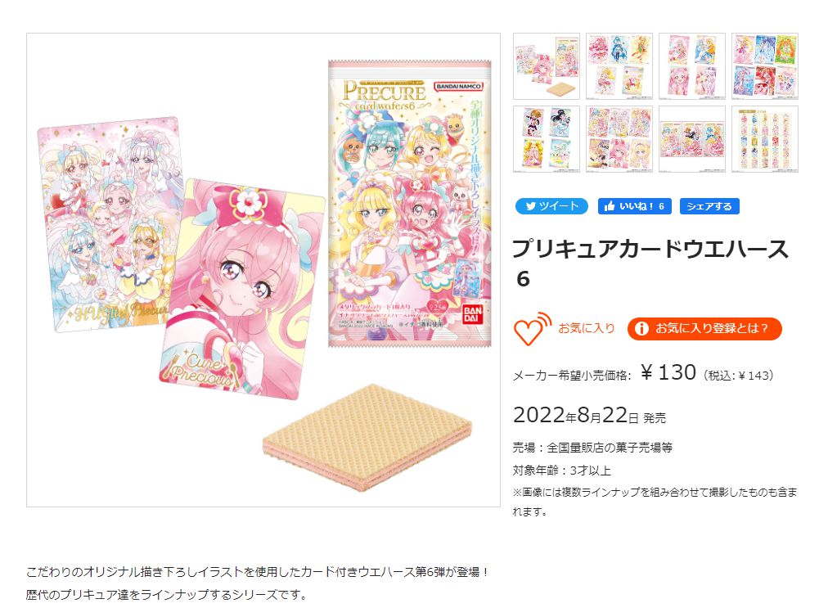Select third thumbnail in bottom row
This screenshot has width=819, height=608.
(692, 139)
